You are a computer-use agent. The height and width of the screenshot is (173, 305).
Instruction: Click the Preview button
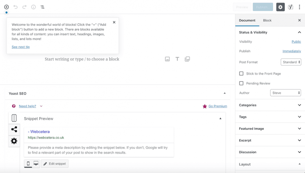tap(242, 7)
